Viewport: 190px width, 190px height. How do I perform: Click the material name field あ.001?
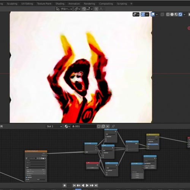(x=84, y=127)
